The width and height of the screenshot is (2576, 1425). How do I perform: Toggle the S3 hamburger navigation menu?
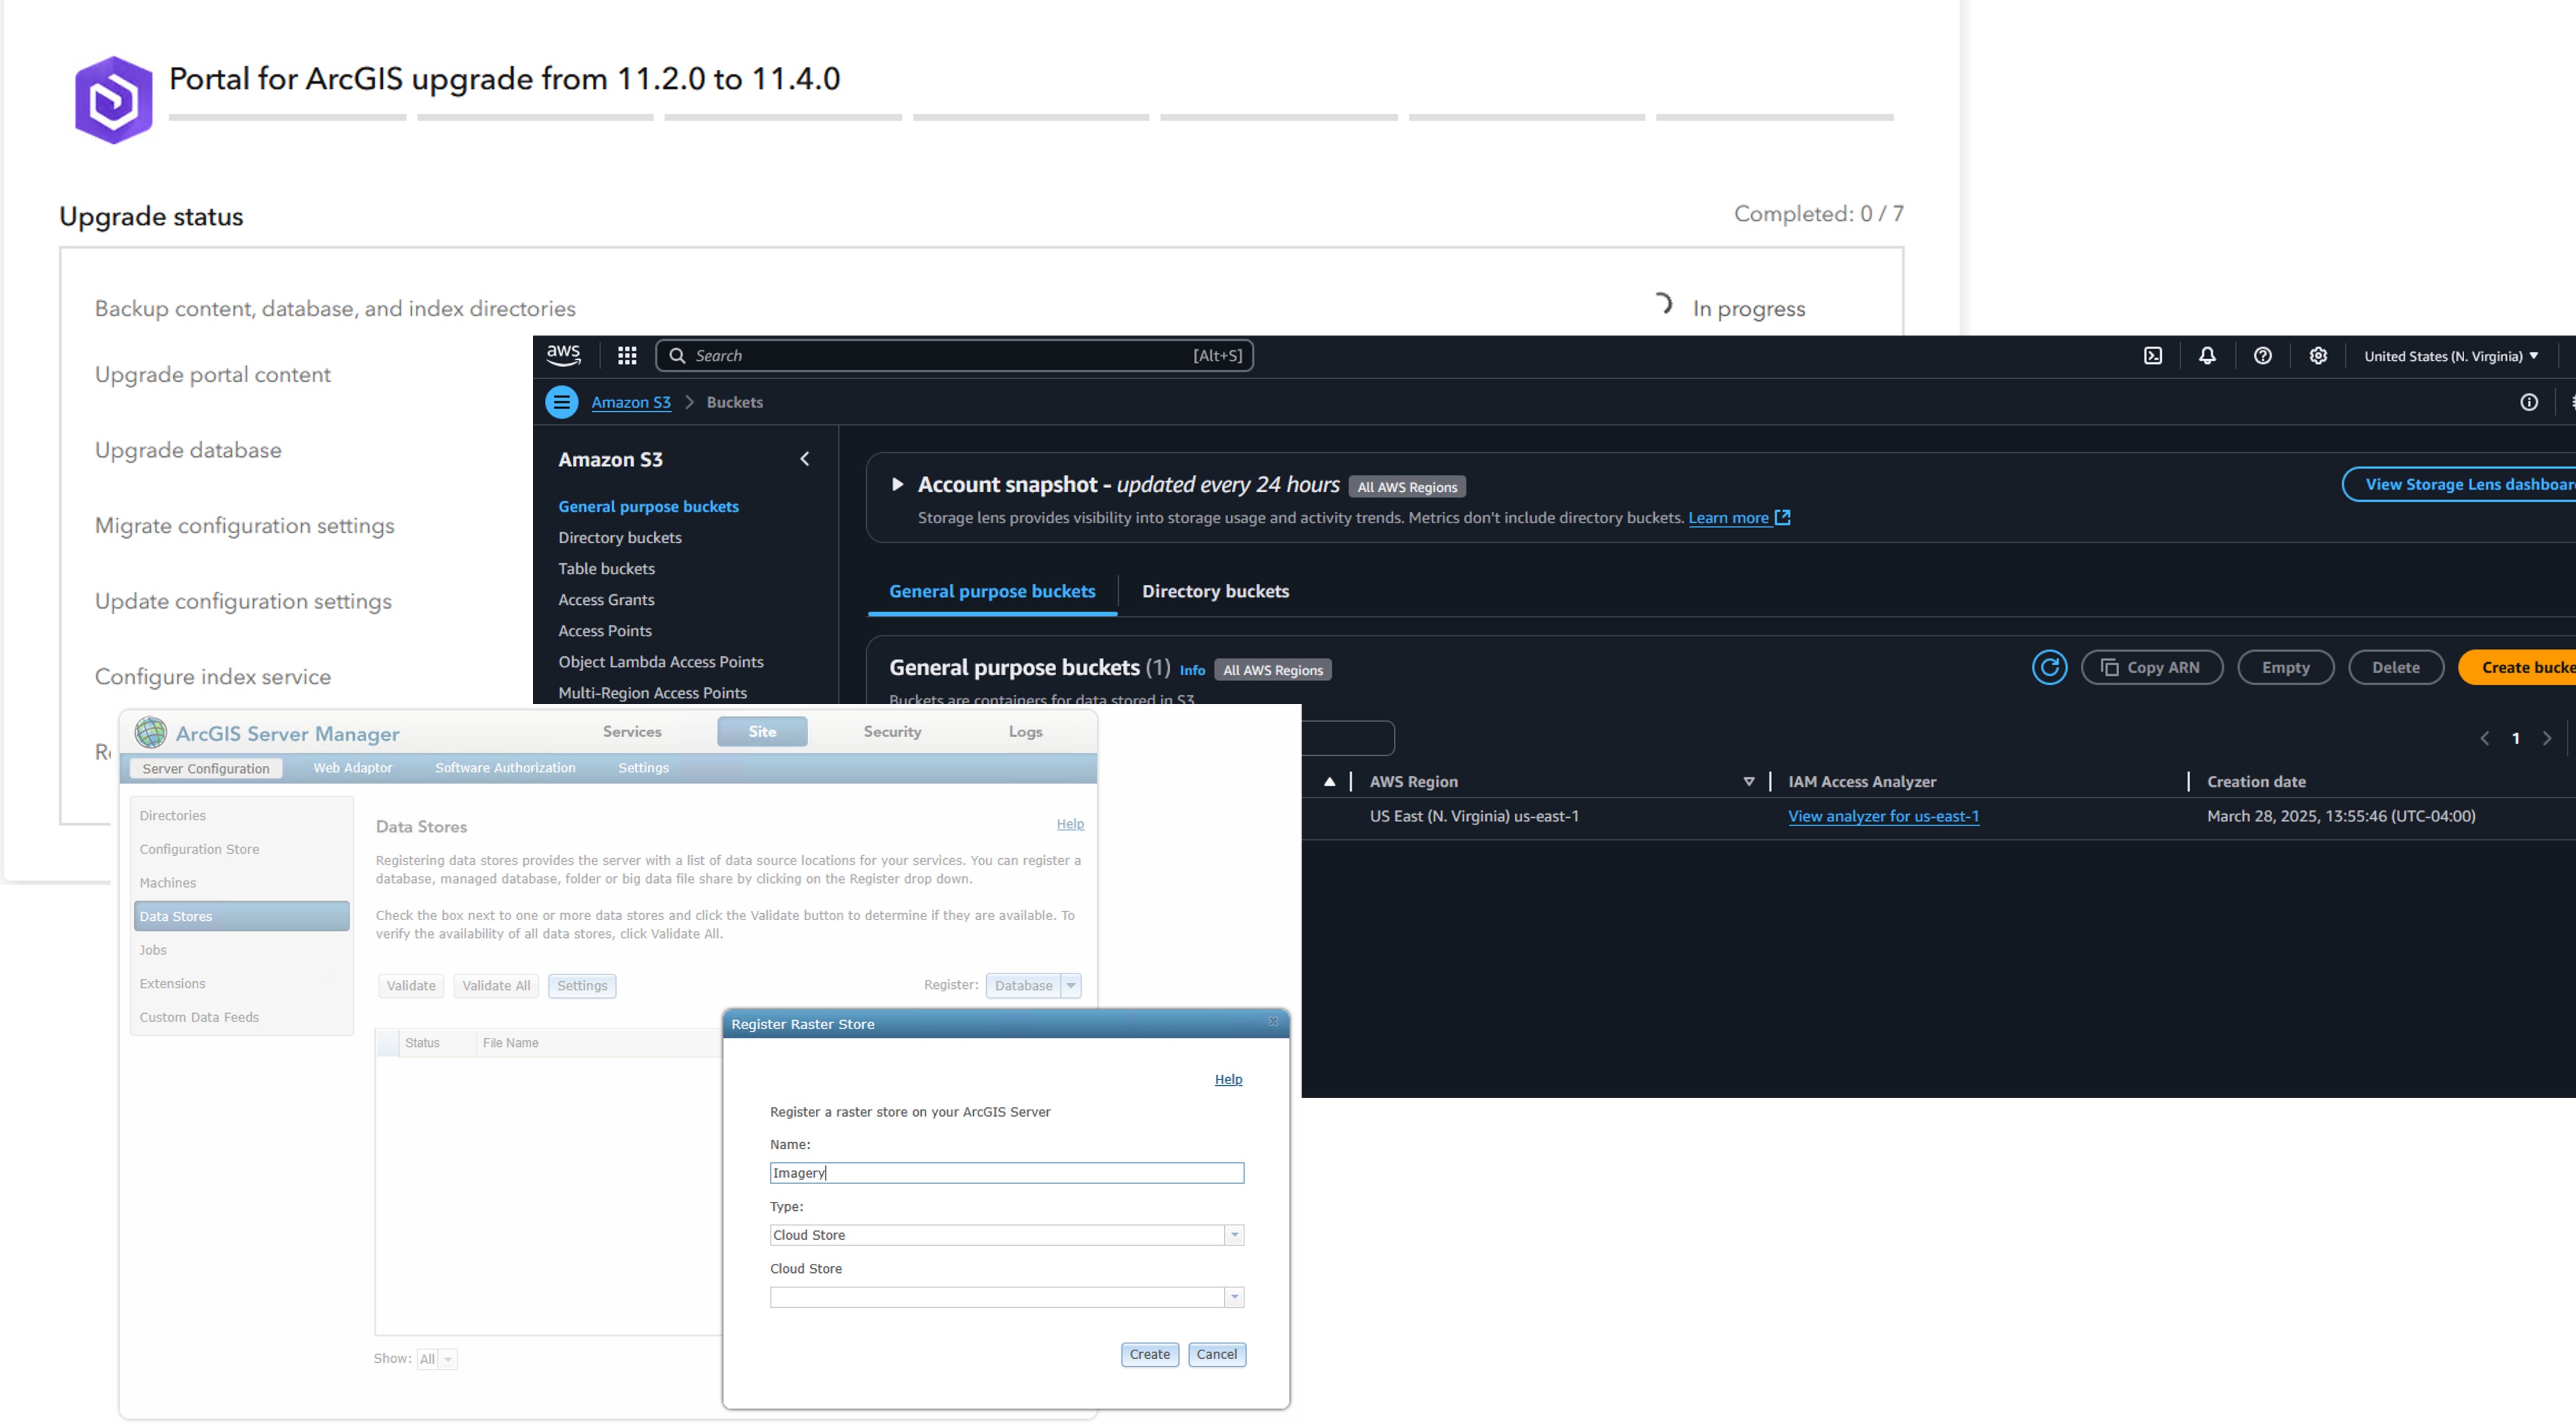point(561,402)
